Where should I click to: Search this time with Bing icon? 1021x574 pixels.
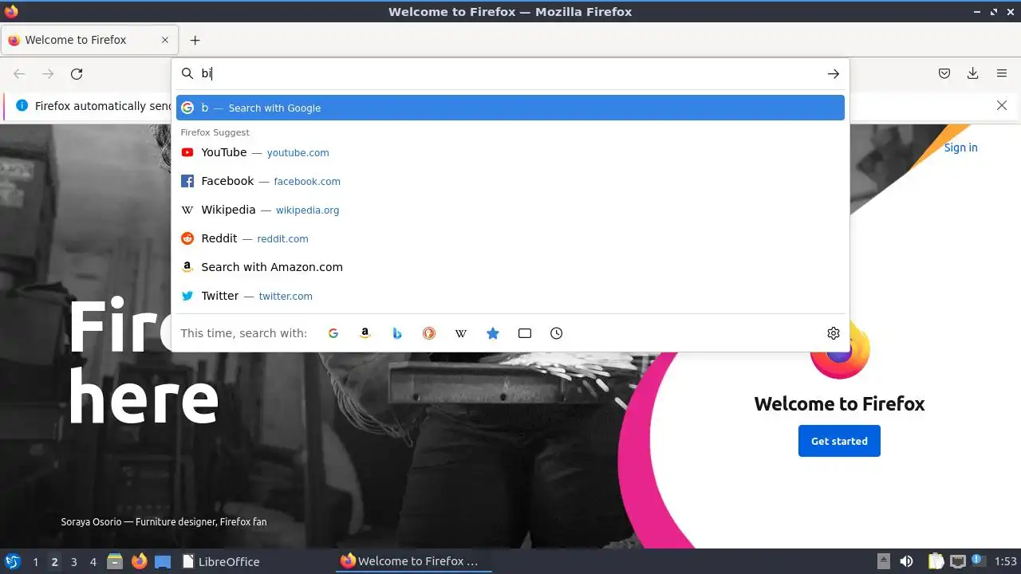pyautogui.click(x=397, y=333)
